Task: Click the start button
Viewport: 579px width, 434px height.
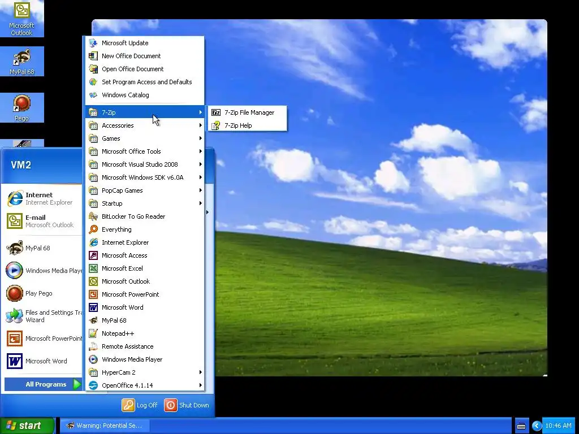Action: coord(27,426)
